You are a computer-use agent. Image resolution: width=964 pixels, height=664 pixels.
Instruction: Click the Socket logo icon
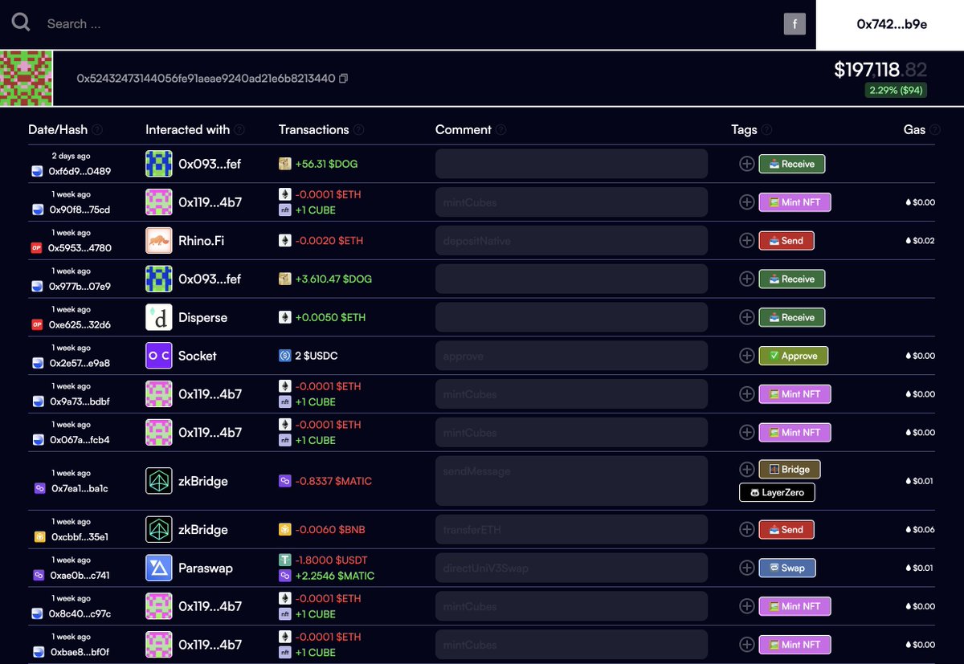159,356
